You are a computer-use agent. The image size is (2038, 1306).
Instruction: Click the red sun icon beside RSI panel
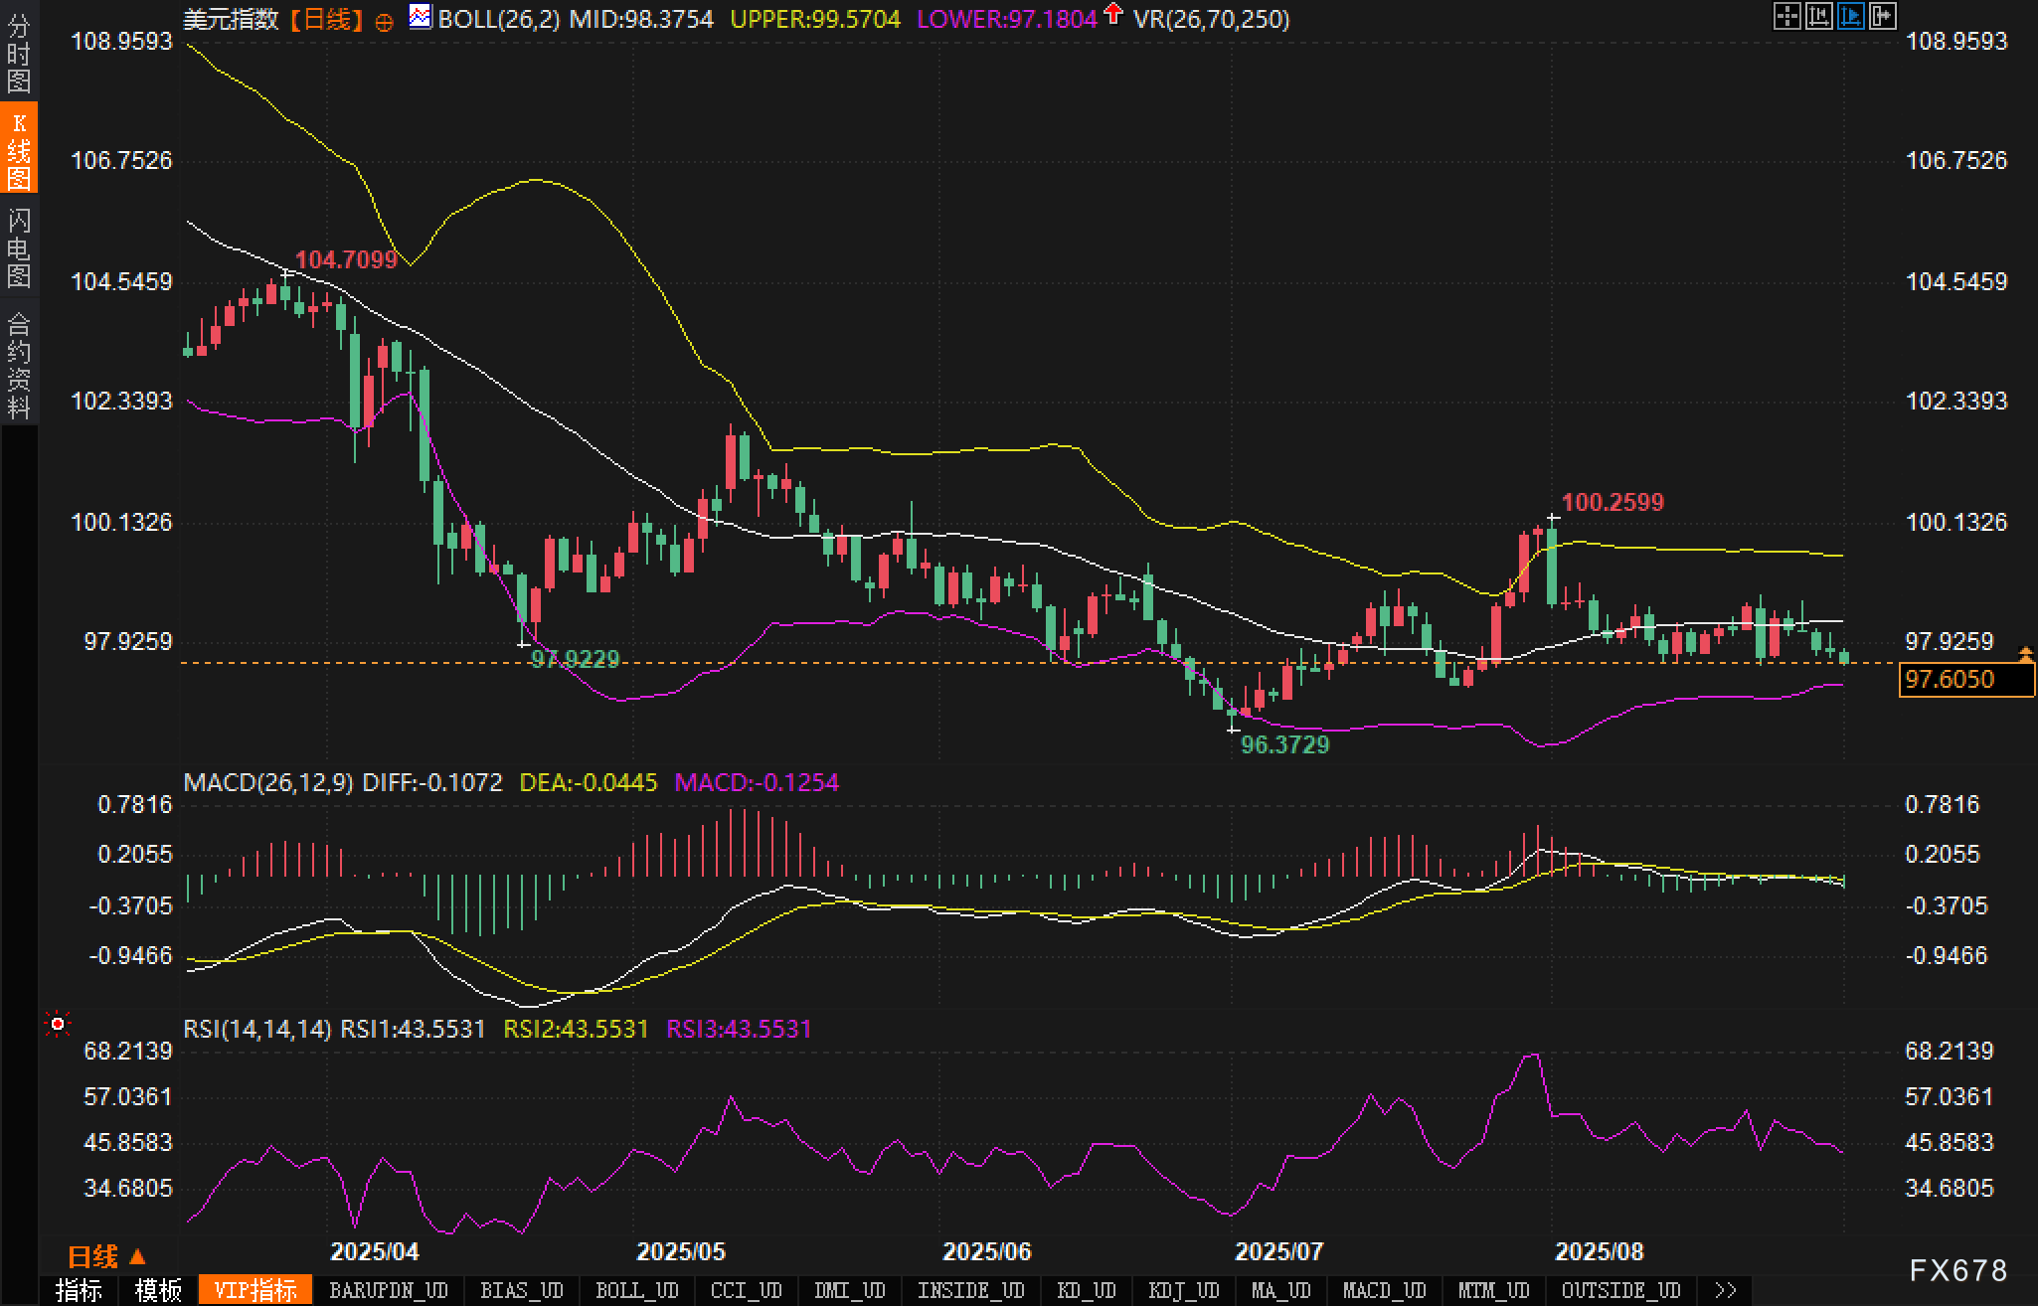[58, 1024]
